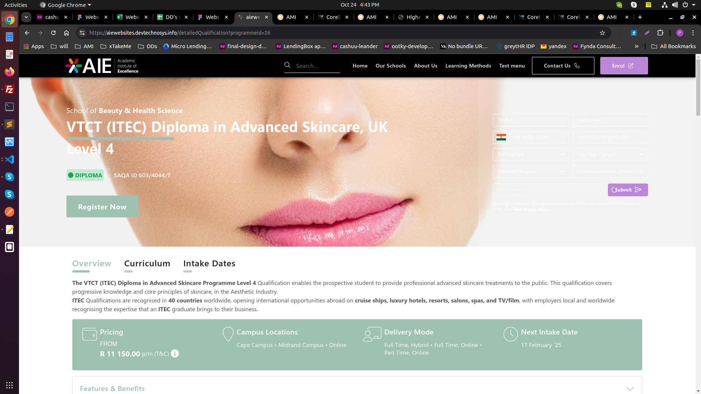Screen dimensions: 701x394
Task: Click the pricing info icon
Action: 175,354
